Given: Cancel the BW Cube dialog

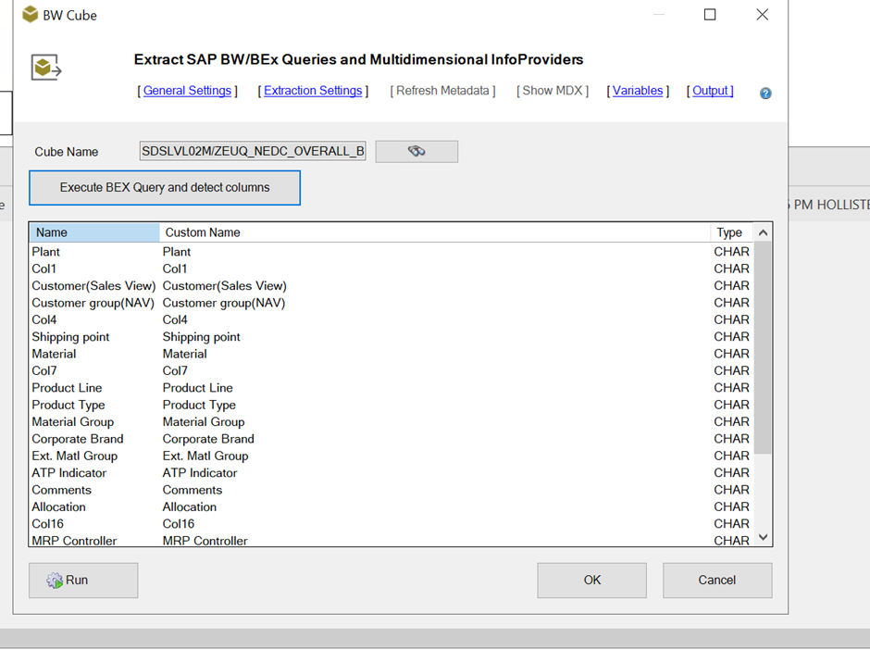Looking at the screenshot, I should pos(717,580).
